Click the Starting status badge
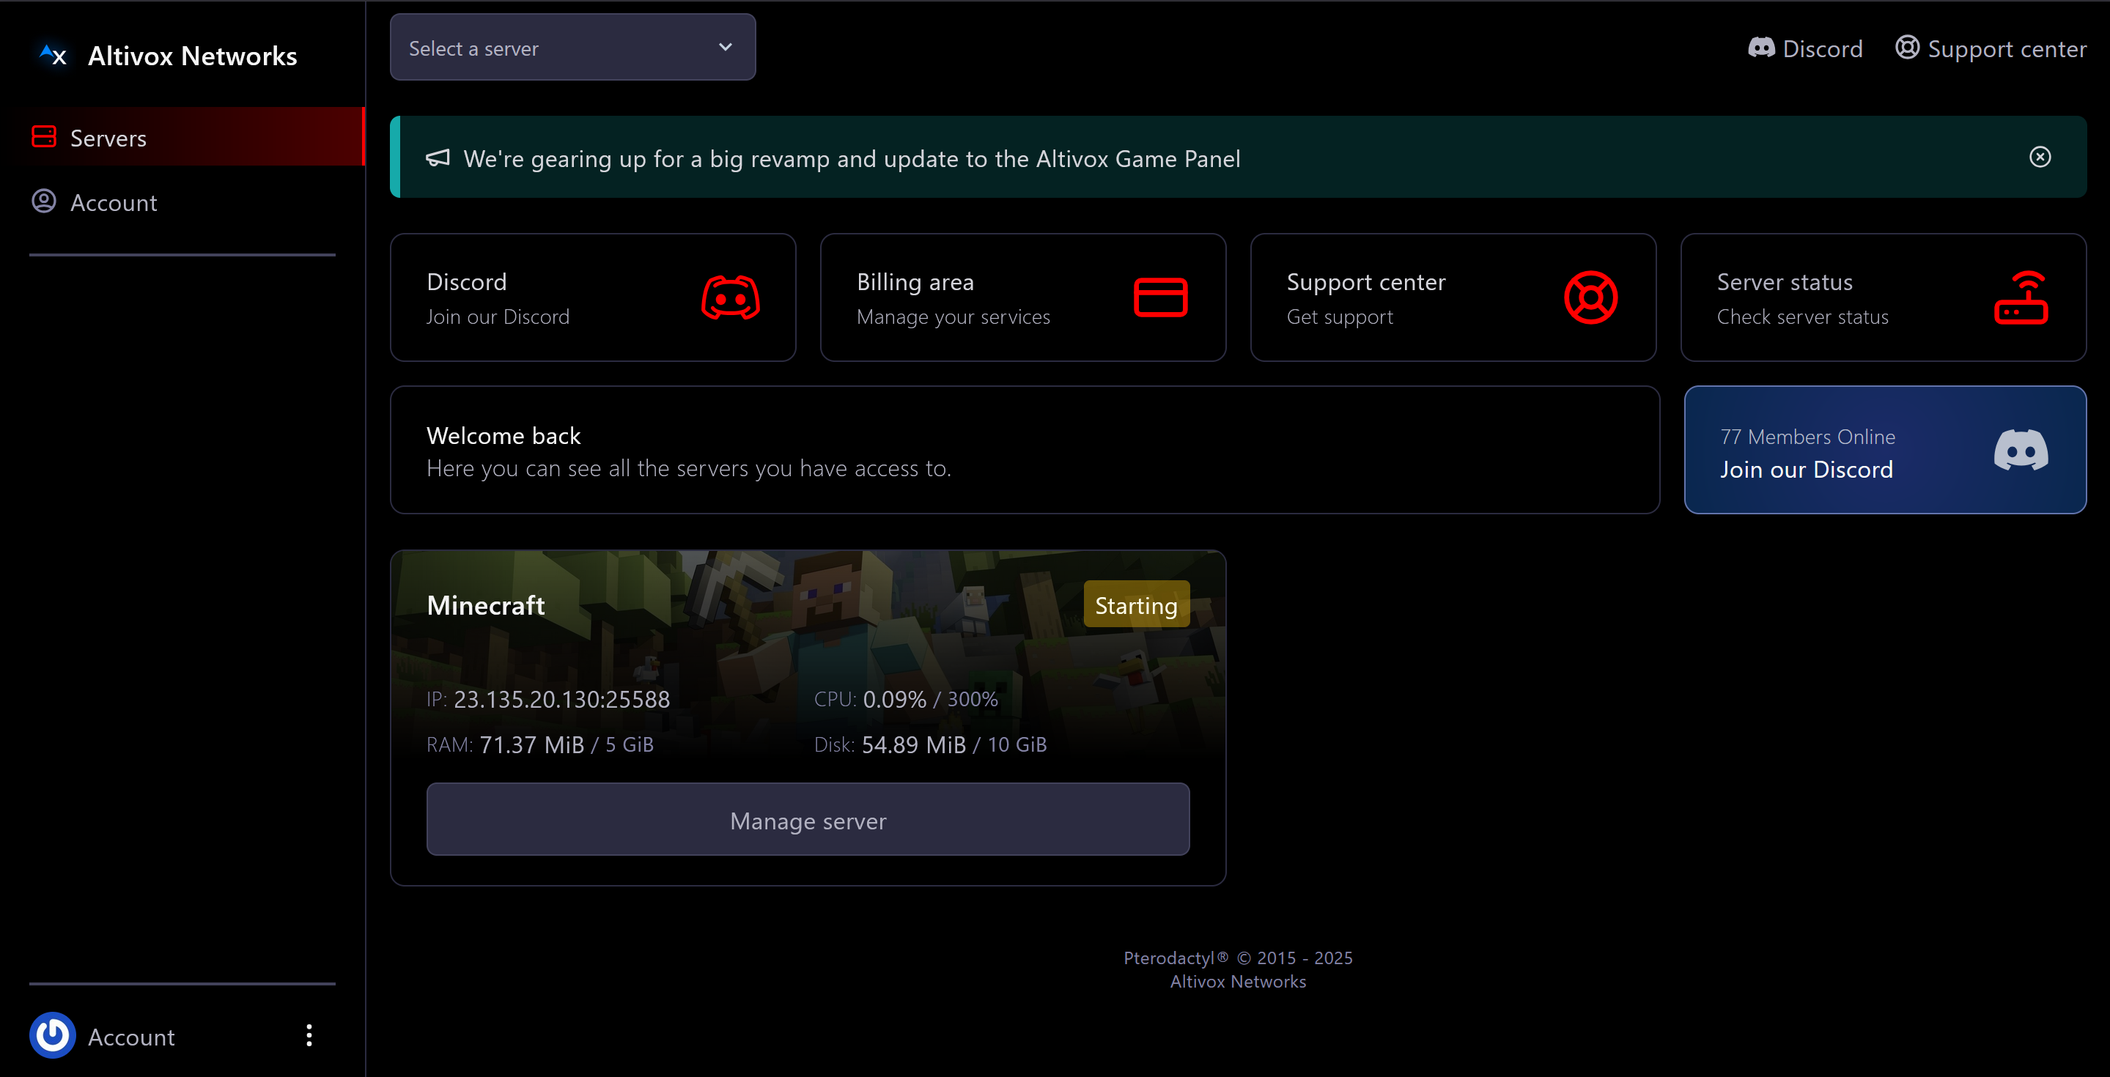 pyautogui.click(x=1135, y=604)
